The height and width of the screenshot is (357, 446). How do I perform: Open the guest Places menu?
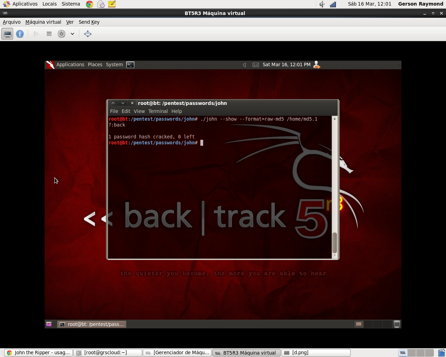coord(95,64)
